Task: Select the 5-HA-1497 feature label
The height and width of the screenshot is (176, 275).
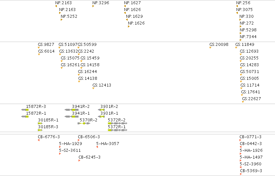Action: (x=251, y=157)
